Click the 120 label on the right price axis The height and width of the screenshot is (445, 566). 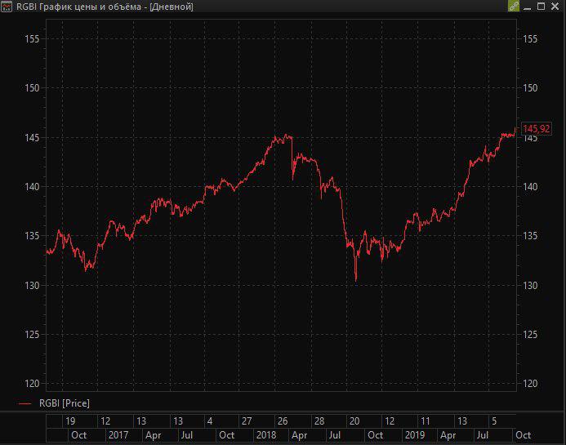click(530, 384)
